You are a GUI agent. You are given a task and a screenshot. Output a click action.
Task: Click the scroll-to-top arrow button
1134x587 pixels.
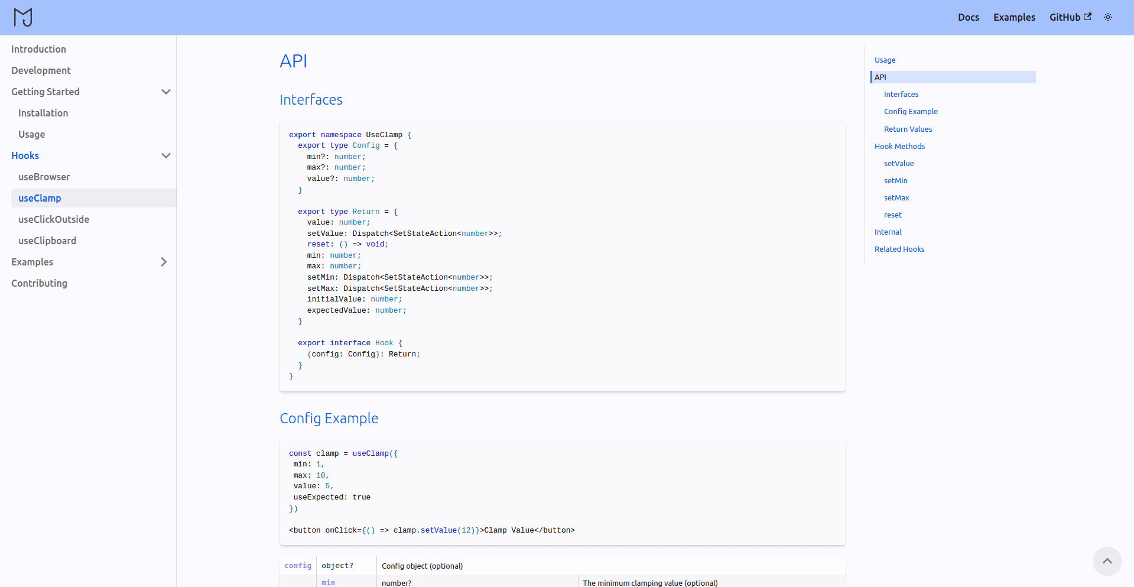tap(1107, 561)
